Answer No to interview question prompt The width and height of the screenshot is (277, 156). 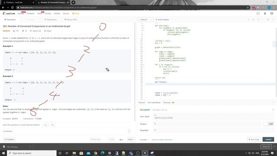(52, 125)
